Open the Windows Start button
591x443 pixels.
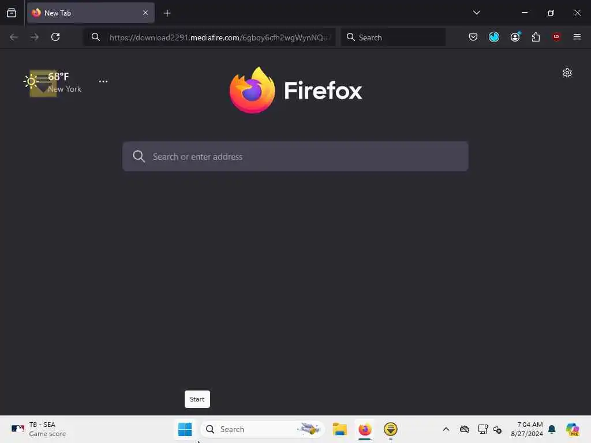tap(185, 429)
